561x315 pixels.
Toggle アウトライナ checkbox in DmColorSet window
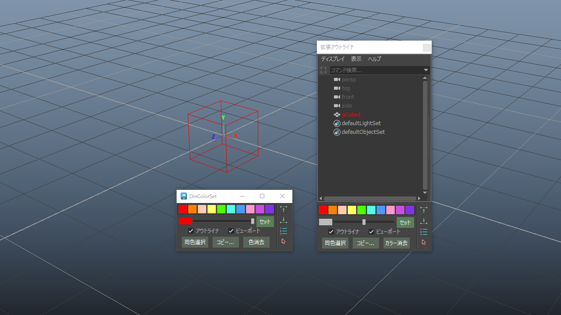pos(191,231)
